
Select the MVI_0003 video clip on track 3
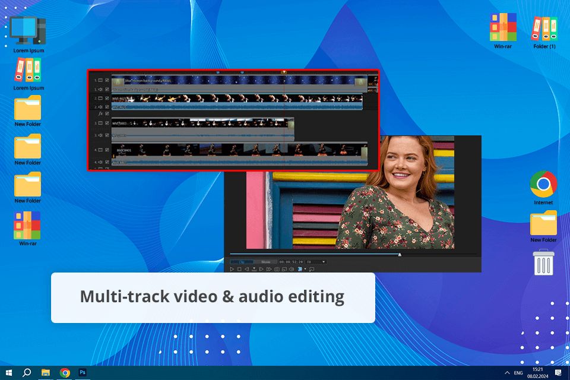tap(202, 123)
